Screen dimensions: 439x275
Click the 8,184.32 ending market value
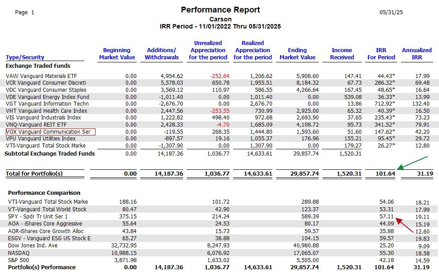tap(307, 83)
